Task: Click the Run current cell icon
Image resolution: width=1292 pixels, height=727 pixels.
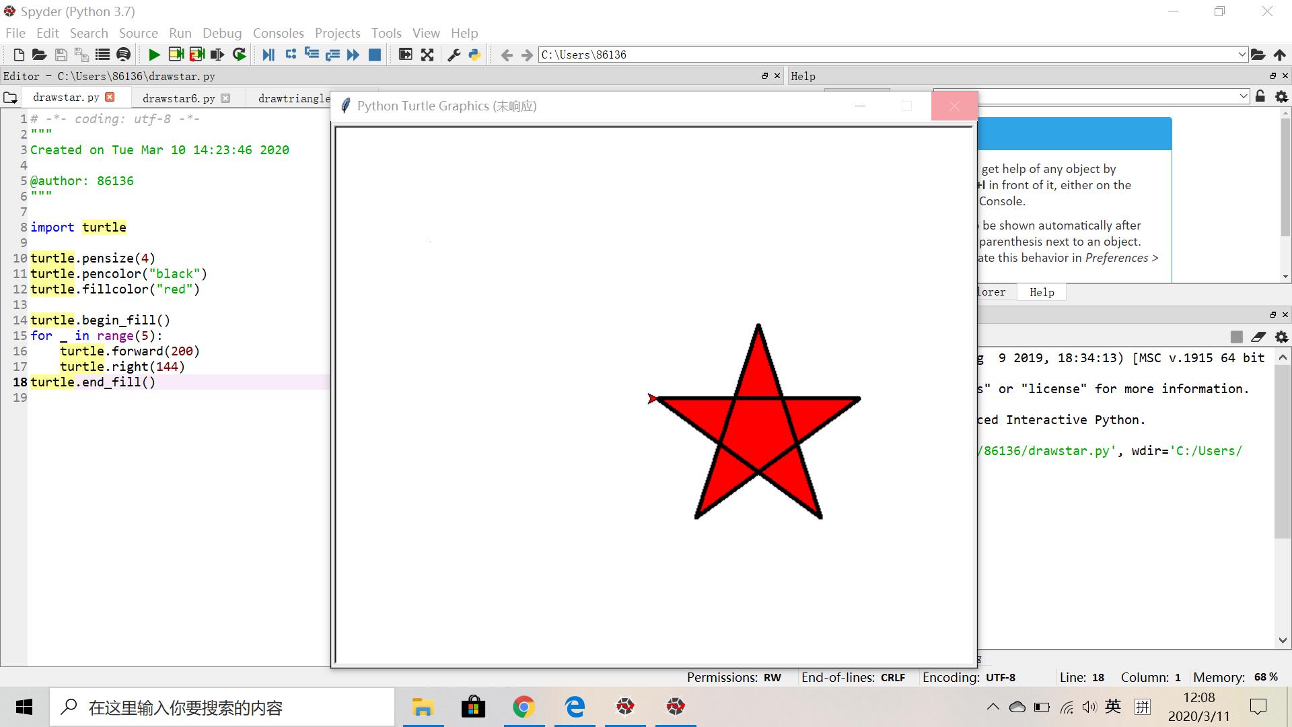Action: tap(176, 55)
